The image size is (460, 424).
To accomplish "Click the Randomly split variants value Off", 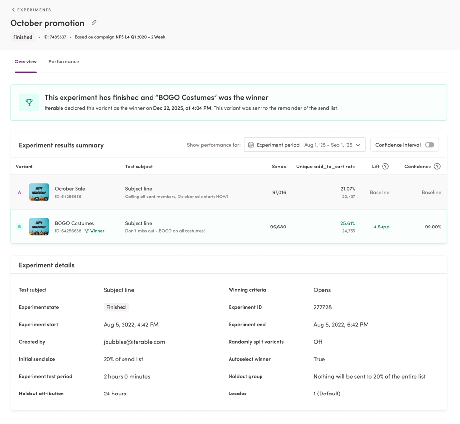I will (x=318, y=342).
